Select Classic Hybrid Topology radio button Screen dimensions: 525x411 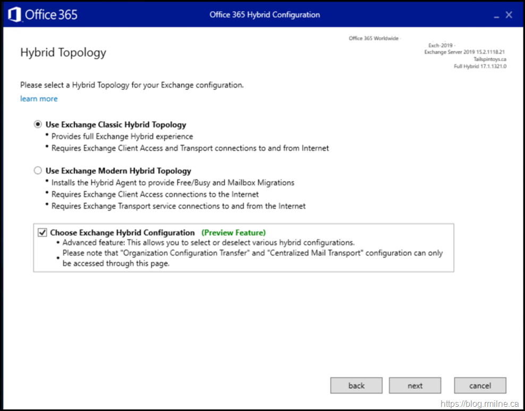38,125
